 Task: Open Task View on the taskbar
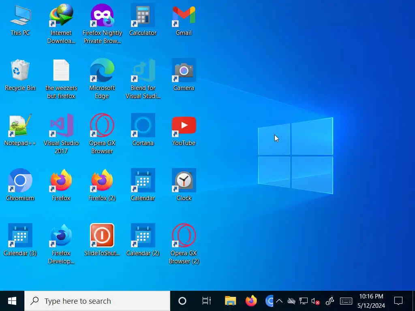pyautogui.click(x=206, y=301)
